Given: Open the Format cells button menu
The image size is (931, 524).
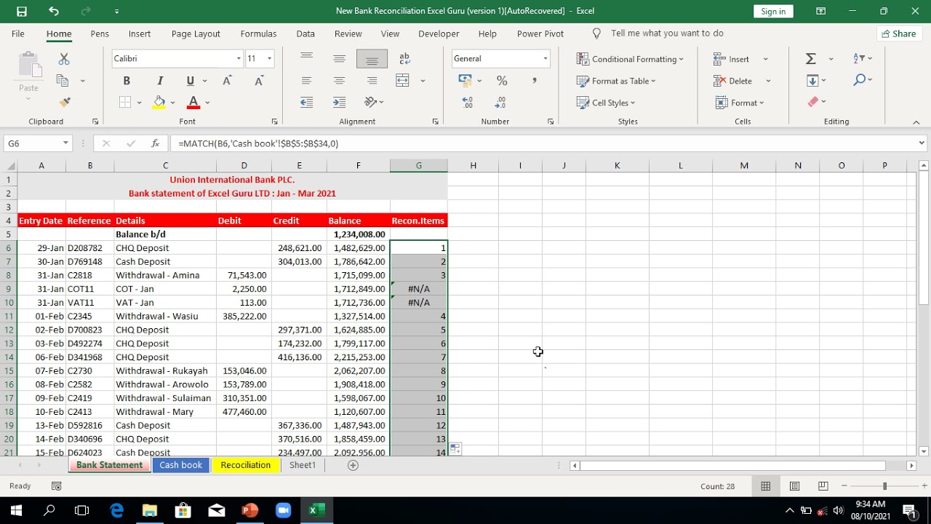Looking at the screenshot, I should [740, 103].
